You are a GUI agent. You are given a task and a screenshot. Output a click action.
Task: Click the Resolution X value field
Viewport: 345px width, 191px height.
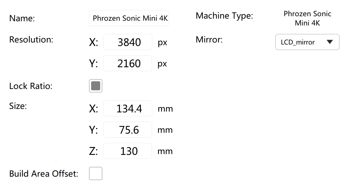pos(128,42)
